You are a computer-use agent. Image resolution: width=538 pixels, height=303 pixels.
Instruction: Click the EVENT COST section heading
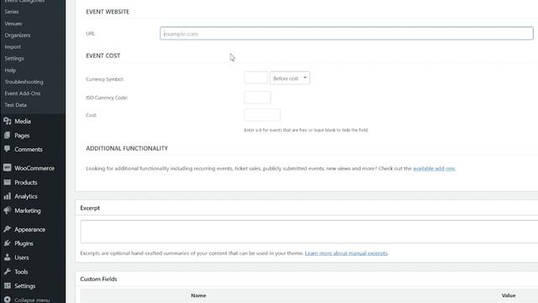[103, 56]
